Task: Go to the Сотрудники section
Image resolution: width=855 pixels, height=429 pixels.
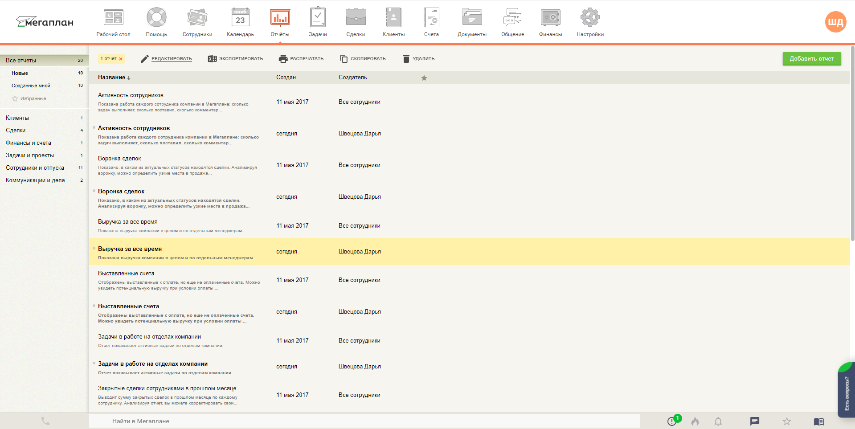Action: click(x=197, y=22)
